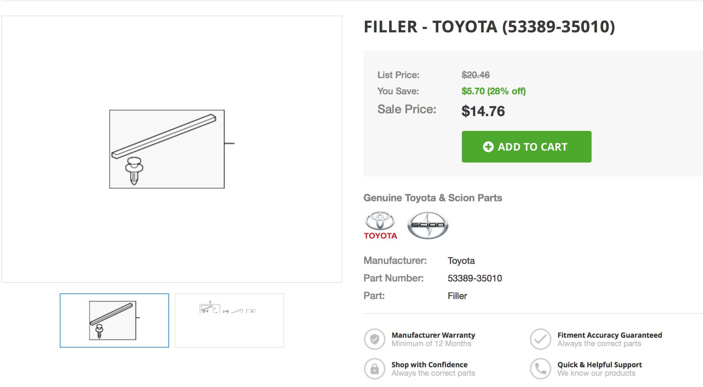Open the main product image
The image size is (703, 387).
[172, 149]
